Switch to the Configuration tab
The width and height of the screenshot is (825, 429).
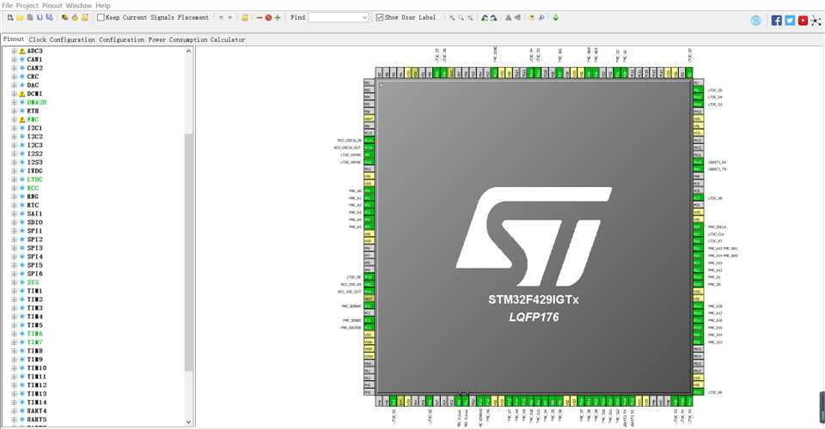pos(121,39)
